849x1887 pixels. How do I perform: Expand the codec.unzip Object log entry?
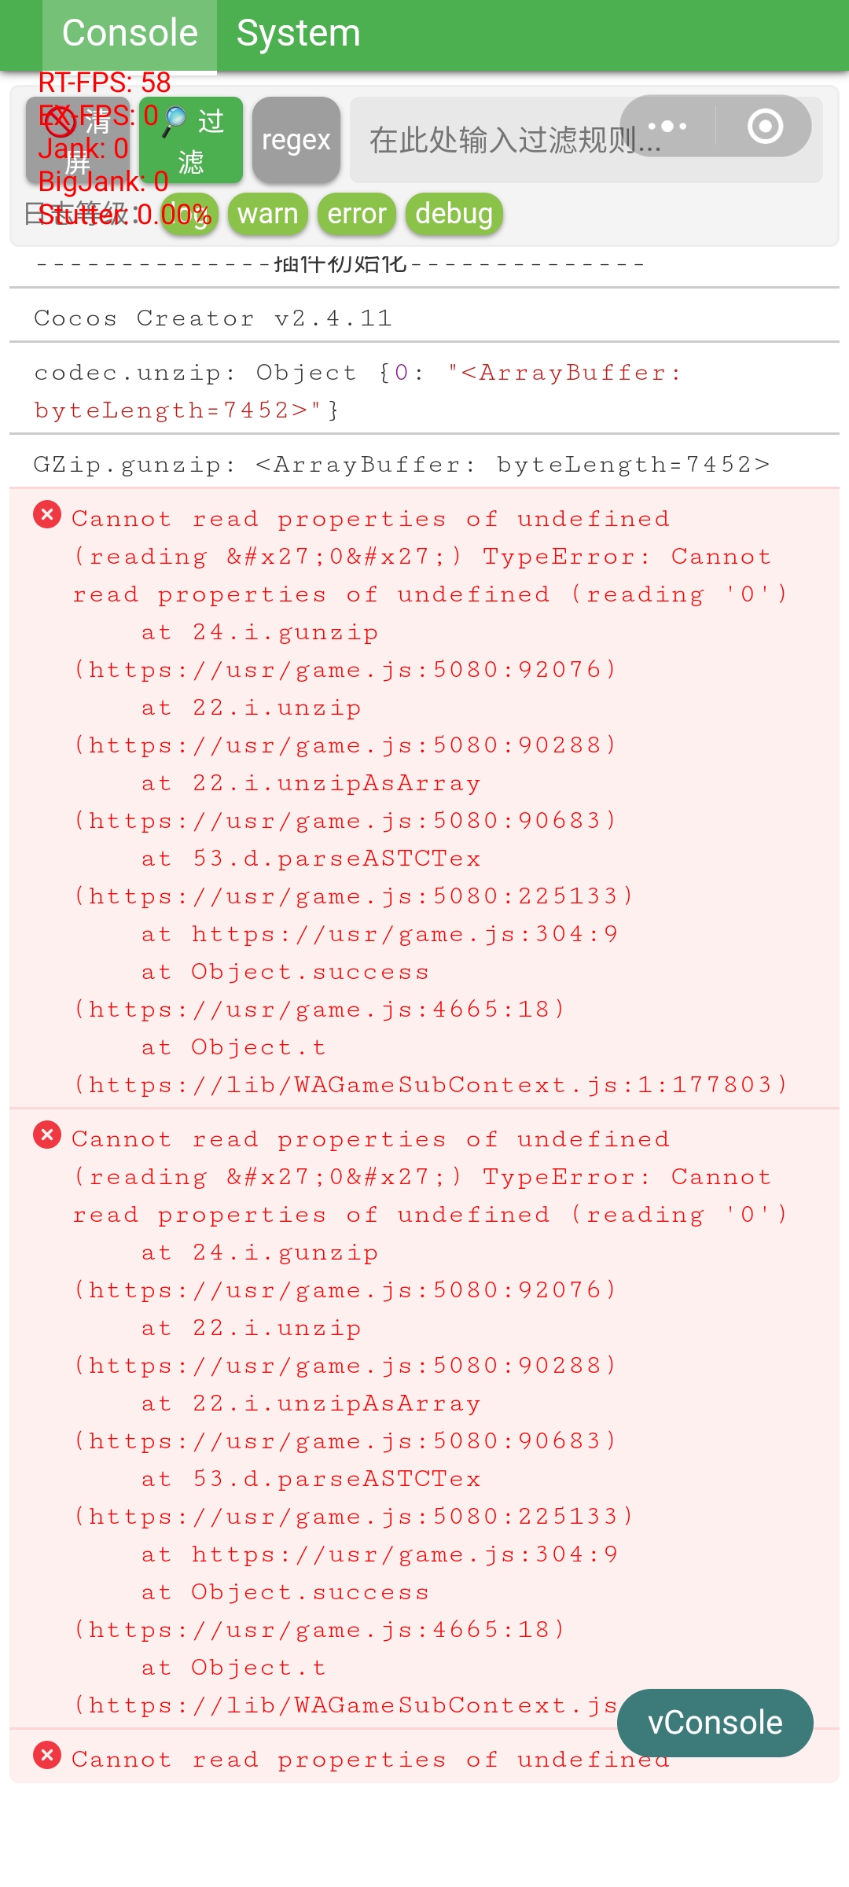tap(357, 391)
